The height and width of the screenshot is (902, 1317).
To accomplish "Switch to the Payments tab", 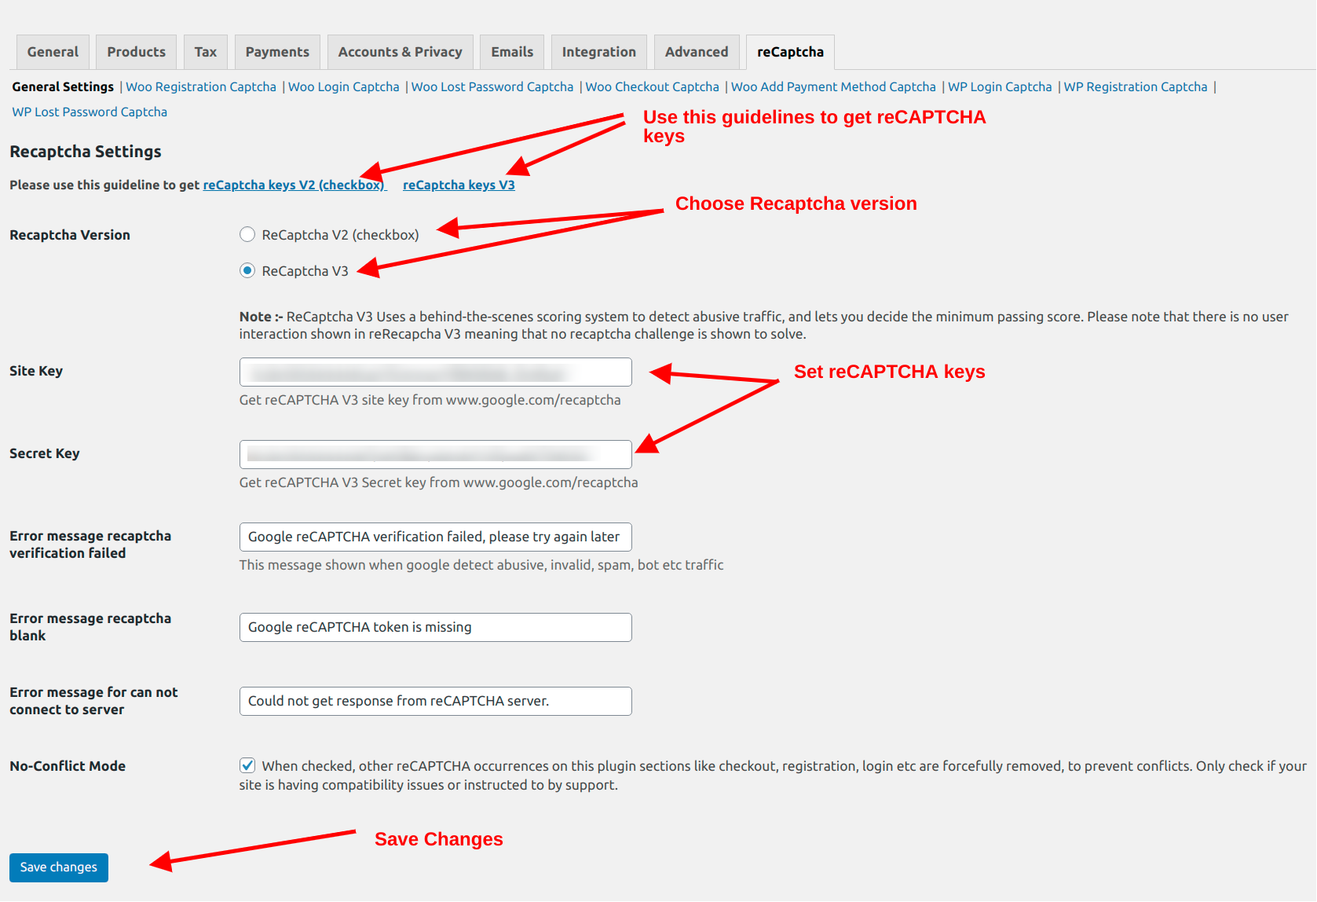I will click(276, 51).
